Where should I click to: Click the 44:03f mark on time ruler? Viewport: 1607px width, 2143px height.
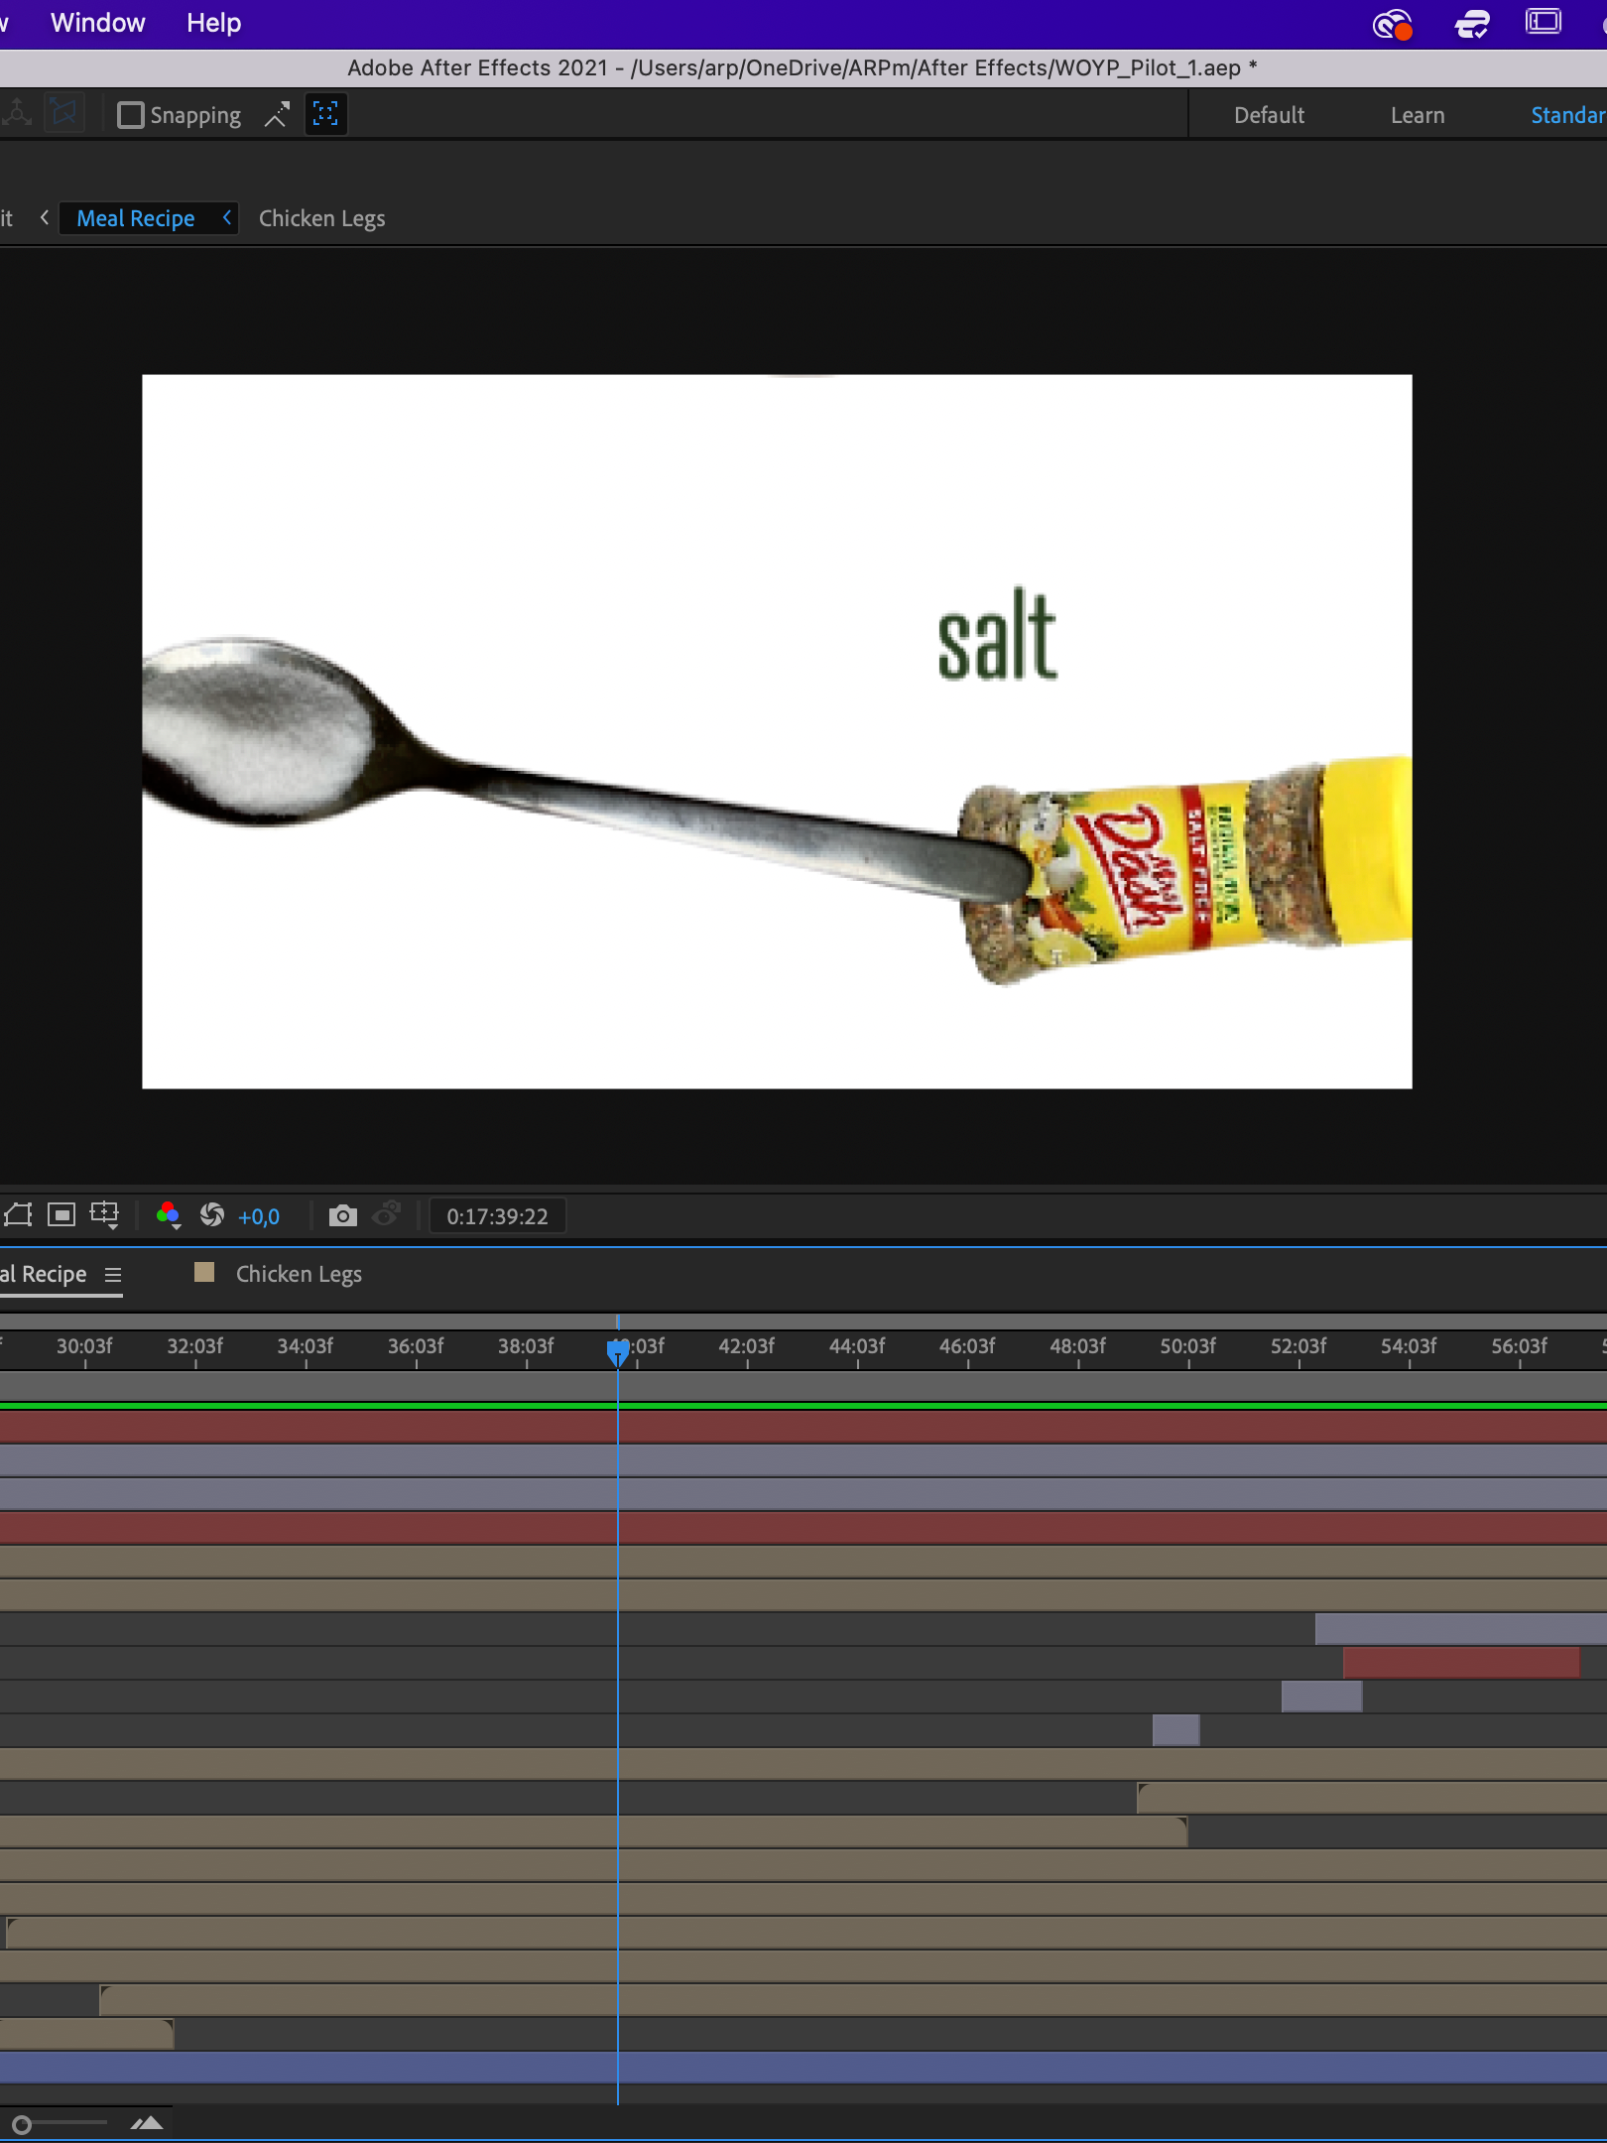857,1346
